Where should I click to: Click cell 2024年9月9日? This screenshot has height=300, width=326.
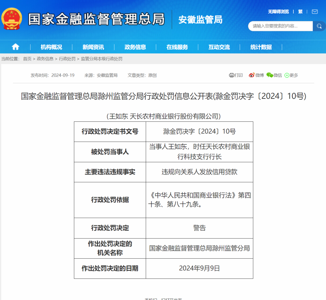pos(200,269)
